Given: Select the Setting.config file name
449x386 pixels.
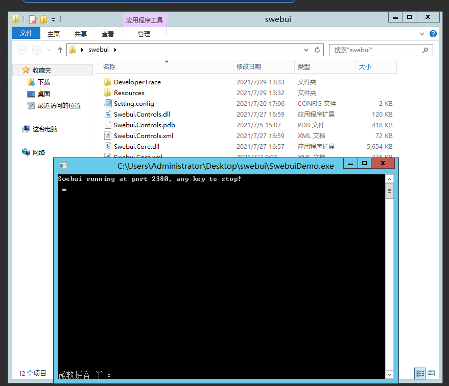Looking at the screenshot, I should pyautogui.click(x=134, y=103).
